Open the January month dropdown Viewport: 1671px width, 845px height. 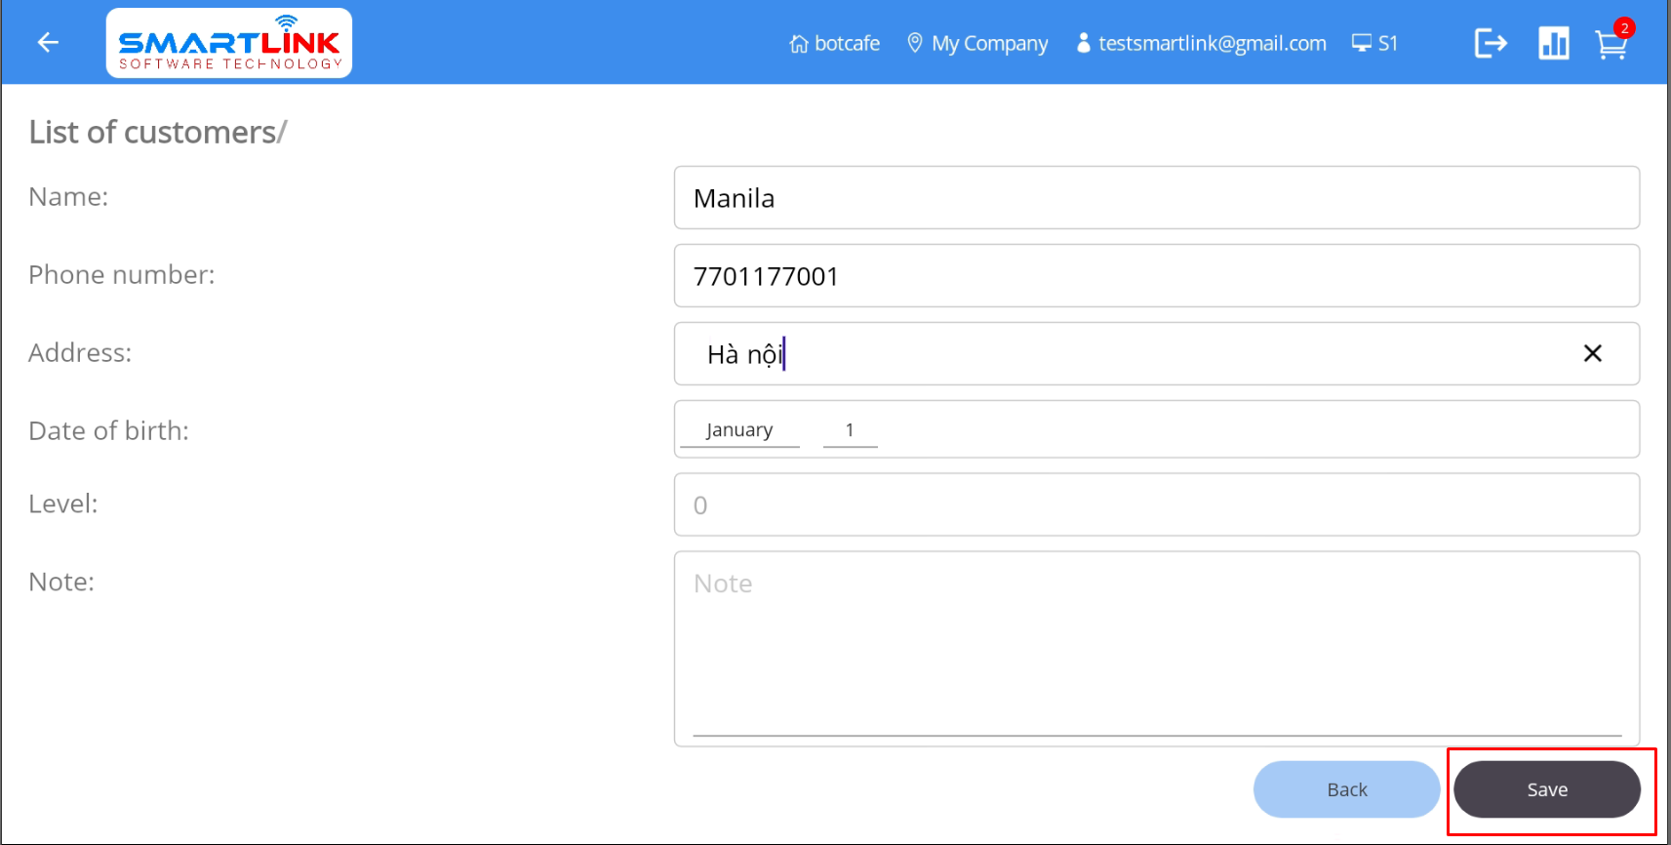click(x=739, y=430)
